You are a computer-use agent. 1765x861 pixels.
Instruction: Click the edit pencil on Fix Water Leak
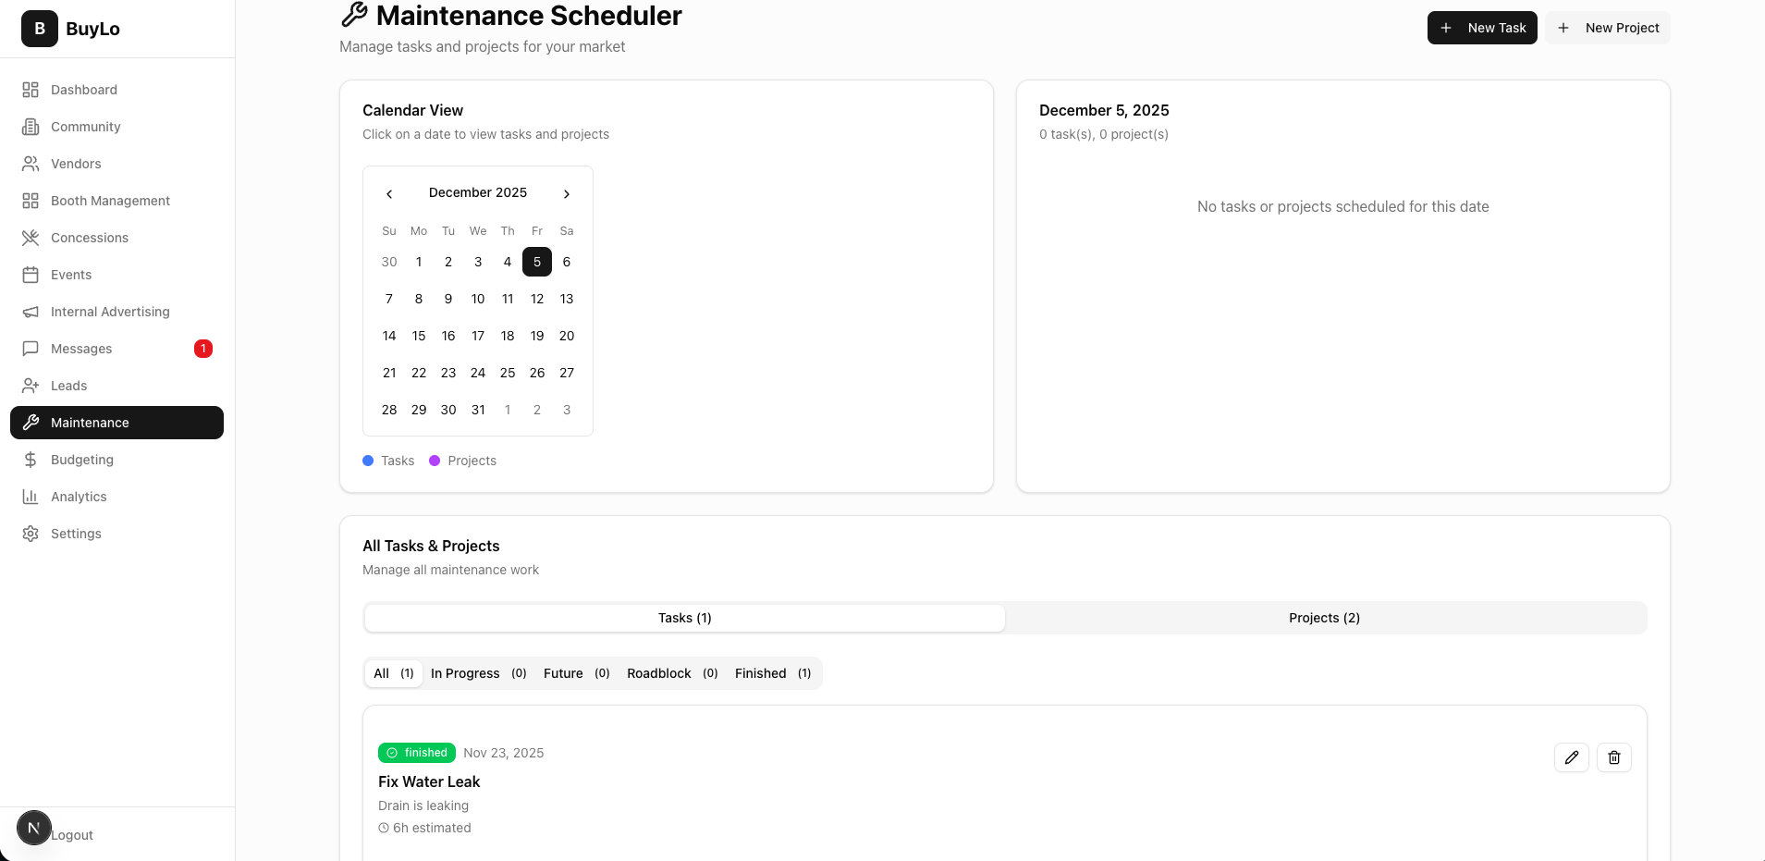pyautogui.click(x=1571, y=757)
